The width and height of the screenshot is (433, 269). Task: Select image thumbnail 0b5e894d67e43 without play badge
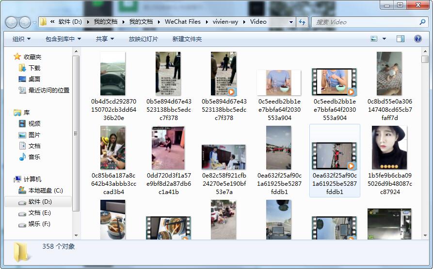(x=168, y=74)
